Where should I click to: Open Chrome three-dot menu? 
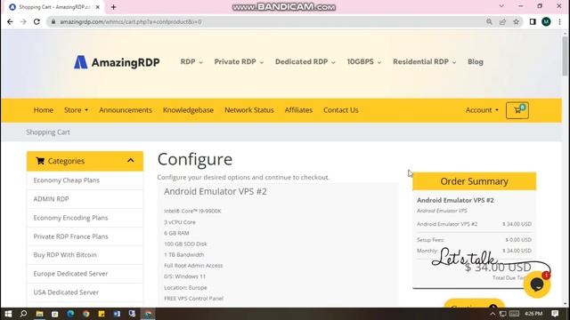560,21
